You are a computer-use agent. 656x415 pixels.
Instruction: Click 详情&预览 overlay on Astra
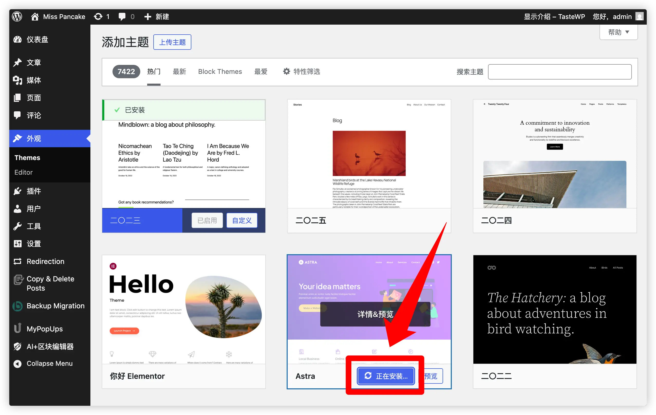(375, 314)
